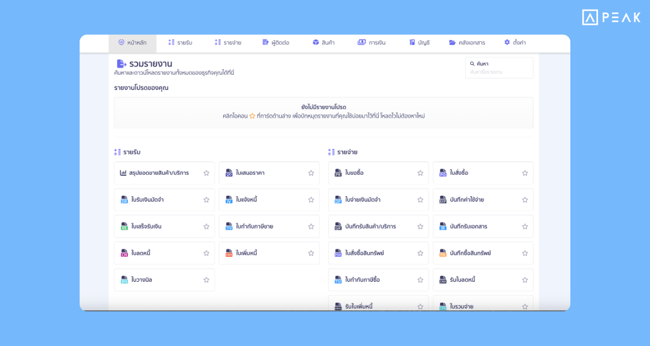Click the ใบเสร็จรับเงิน document icon
This screenshot has height=346, width=650.
pyautogui.click(x=124, y=227)
